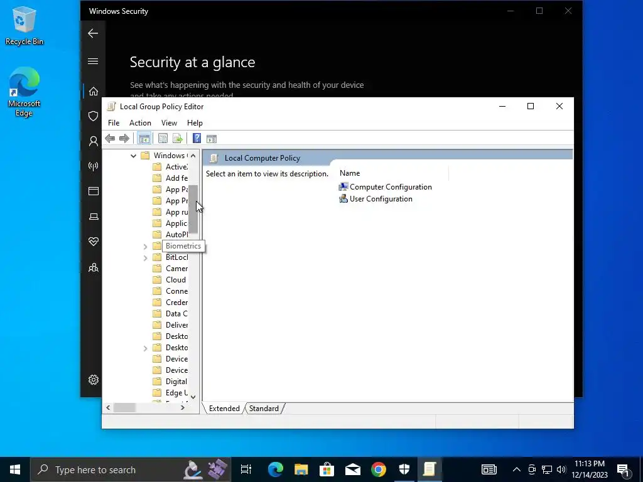This screenshot has height=482, width=643.
Task: Expand the Desktop folder that has an arrow
Action: pos(145,348)
